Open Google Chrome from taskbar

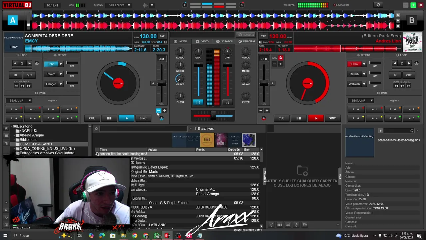click(x=134, y=236)
